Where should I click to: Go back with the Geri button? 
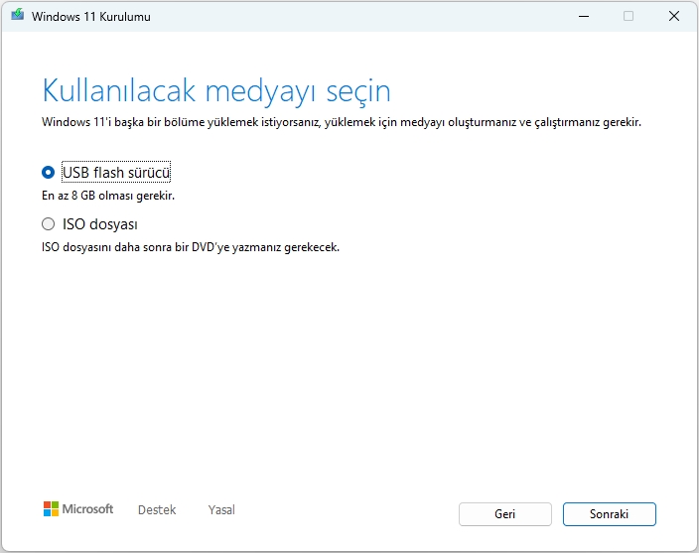coord(505,514)
